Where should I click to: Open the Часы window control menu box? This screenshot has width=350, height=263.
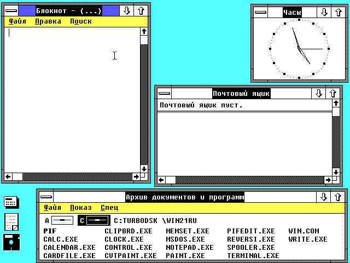click(x=260, y=12)
